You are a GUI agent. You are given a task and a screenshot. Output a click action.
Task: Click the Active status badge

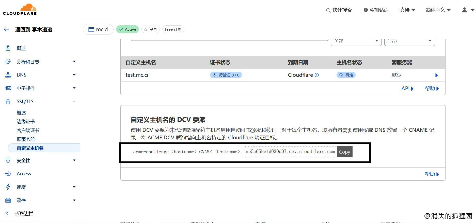coord(128,29)
